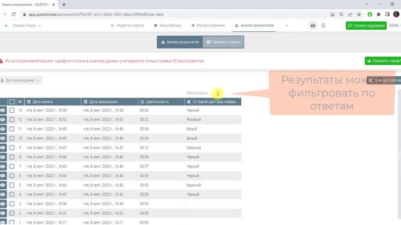The width and height of the screenshot is (401, 225).
Task: Click the Q1 question column header
Action: click(213, 102)
